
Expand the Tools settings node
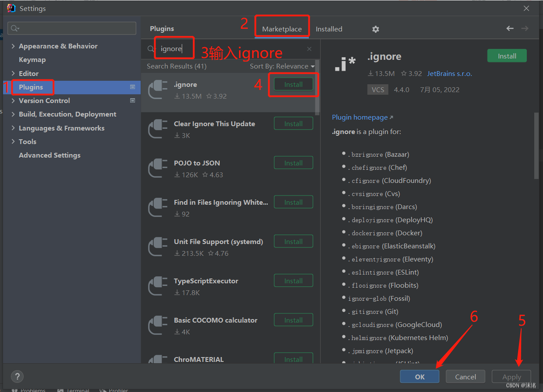click(x=13, y=142)
